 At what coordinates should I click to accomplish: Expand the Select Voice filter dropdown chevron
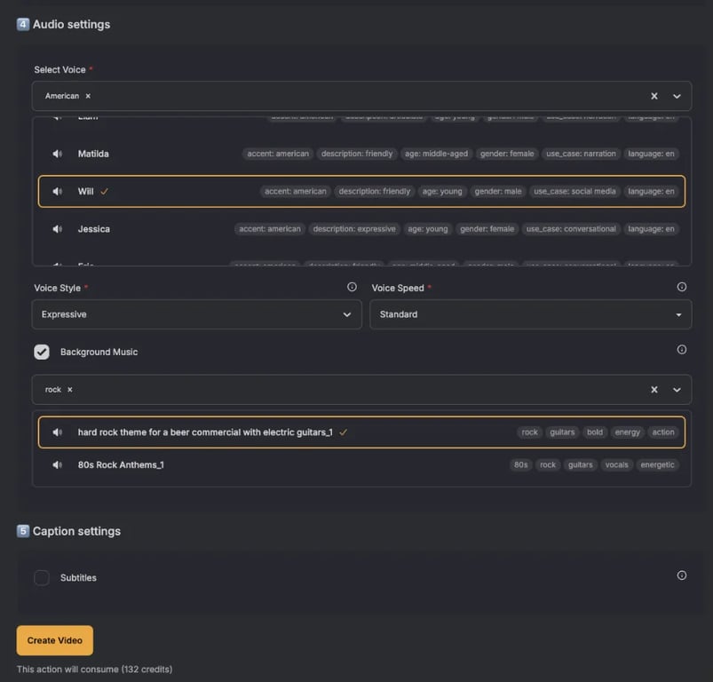[x=677, y=96]
